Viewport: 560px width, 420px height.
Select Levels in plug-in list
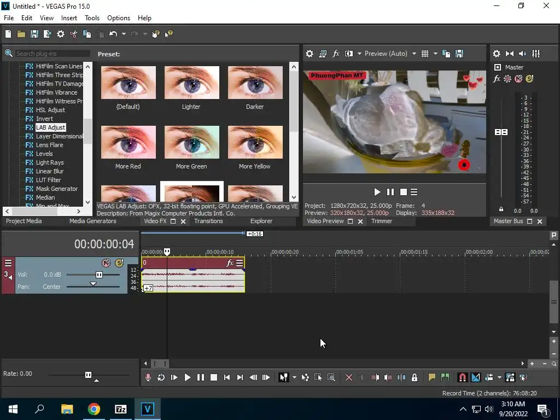click(x=44, y=154)
